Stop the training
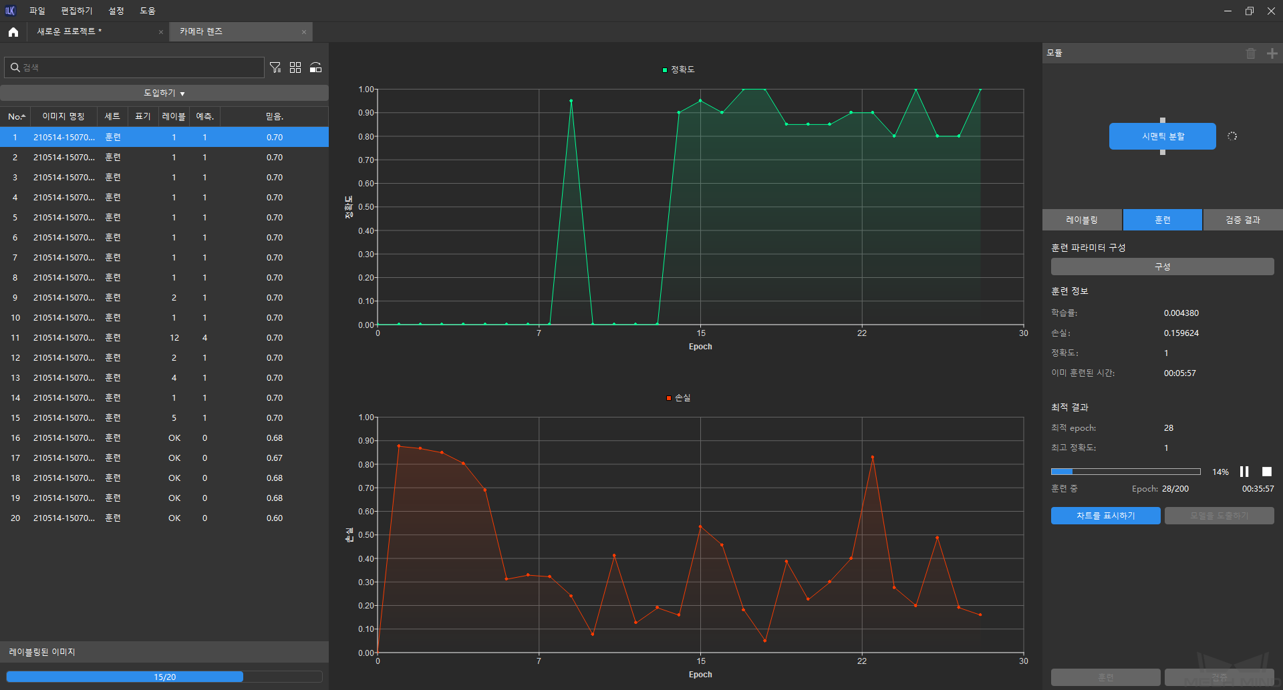The width and height of the screenshot is (1283, 690). [x=1267, y=472]
